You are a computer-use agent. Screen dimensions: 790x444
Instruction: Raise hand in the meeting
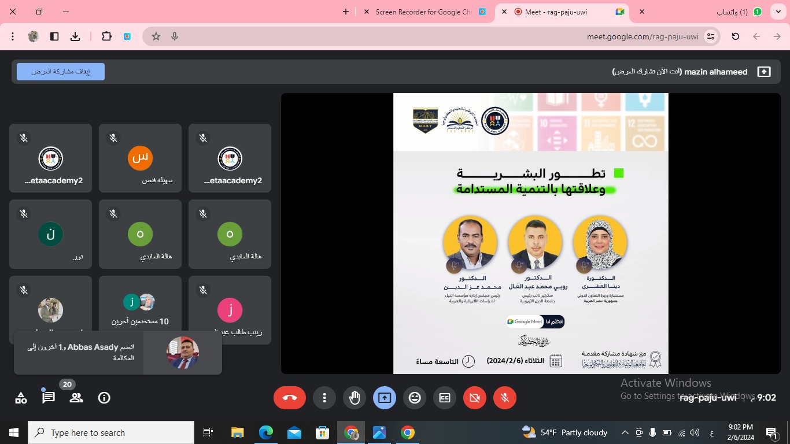(355, 398)
